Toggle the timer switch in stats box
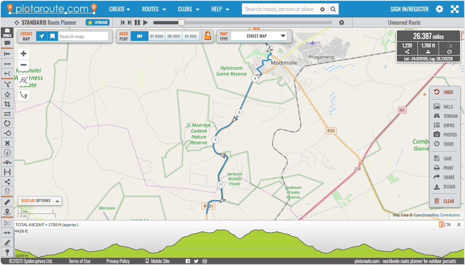Image resolution: width=465 pixels, height=265 pixels. (449, 46)
